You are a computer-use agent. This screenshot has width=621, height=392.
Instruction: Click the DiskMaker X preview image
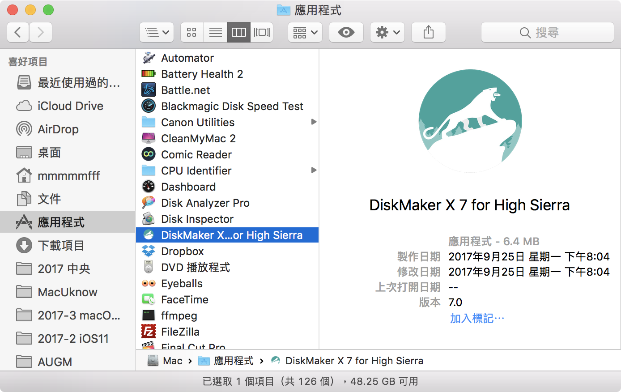[x=470, y=121]
